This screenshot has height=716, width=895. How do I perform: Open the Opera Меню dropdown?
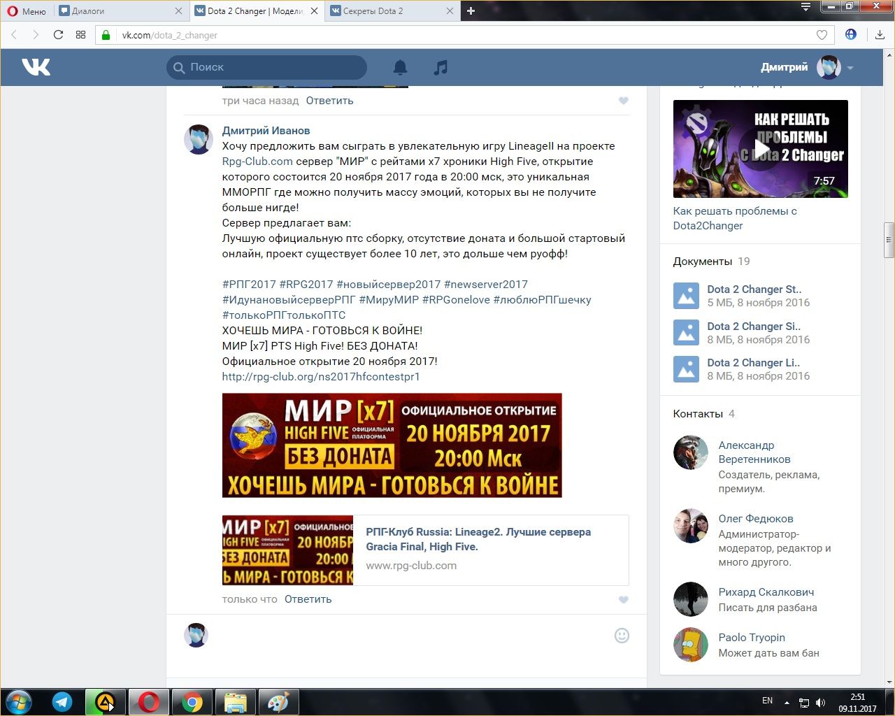pyautogui.click(x=27, y=10)
